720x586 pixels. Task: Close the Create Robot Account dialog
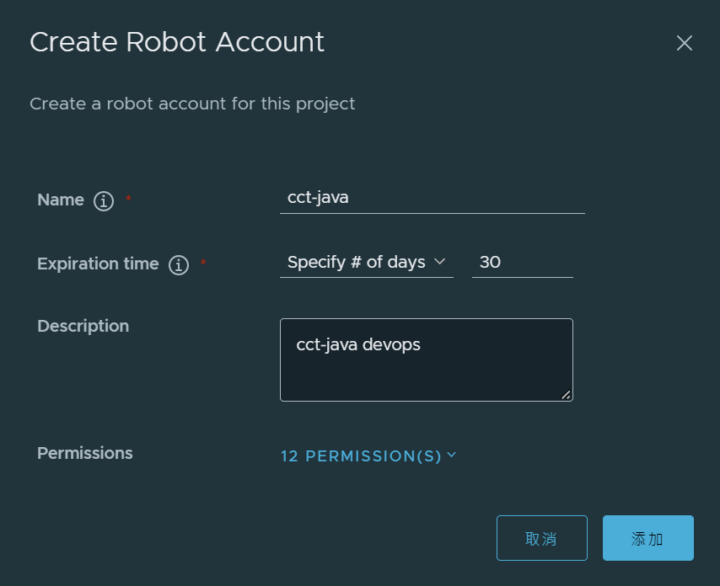pos(684,43)
